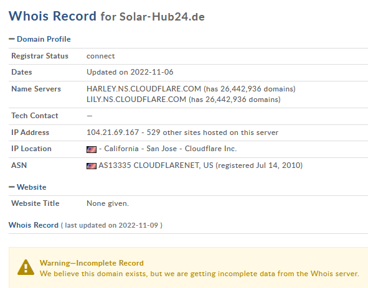Click the AS13335 CLOUDFLARENET ASN entry
368x288 pixels.
coord(156,165)
